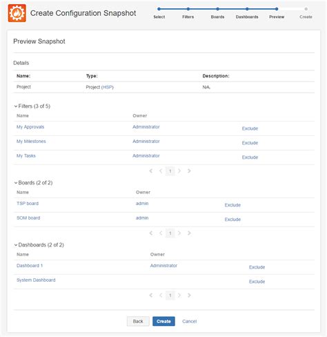Exclude the My Milestones filter
Viewport: 327px width, 337px height.
click(x=250, y=143)
